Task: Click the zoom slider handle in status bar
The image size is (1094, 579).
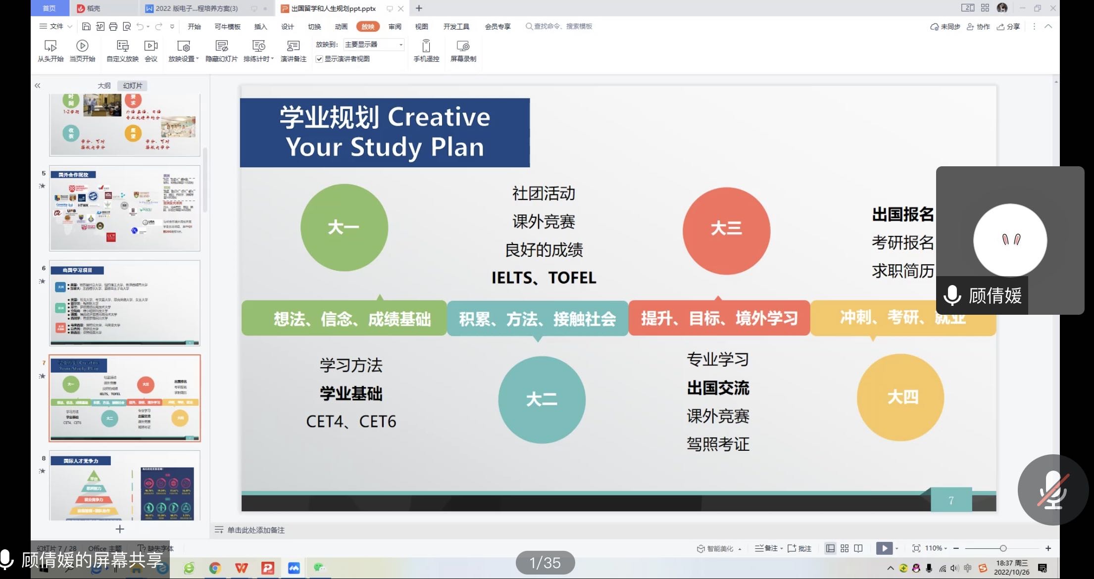Action: point(1003,548)
